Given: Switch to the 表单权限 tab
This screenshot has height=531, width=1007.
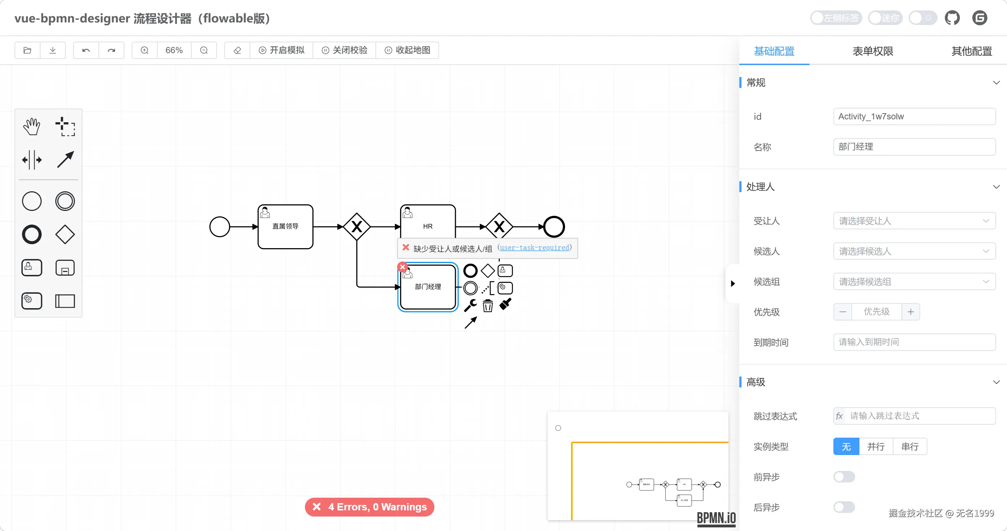Looking at the screenshot, I should click(x=872, y=51).
